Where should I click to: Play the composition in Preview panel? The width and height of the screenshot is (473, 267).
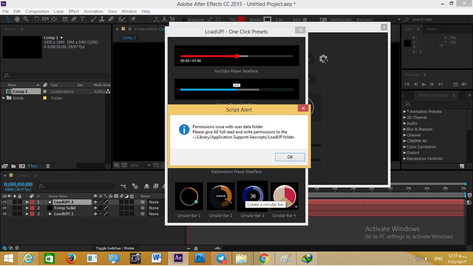point(423,84)
